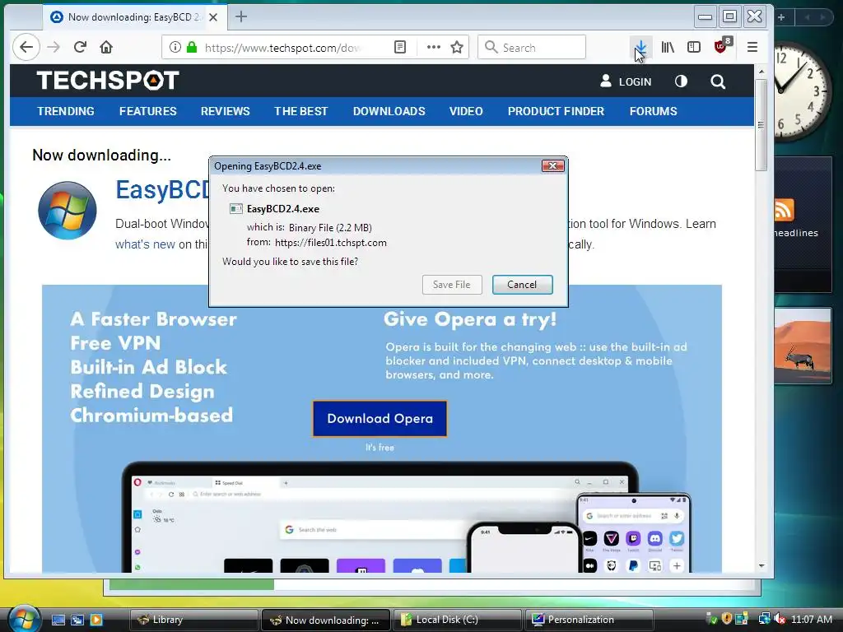
Task: Open the TechSpot site search magnifier
Action: 718,81
